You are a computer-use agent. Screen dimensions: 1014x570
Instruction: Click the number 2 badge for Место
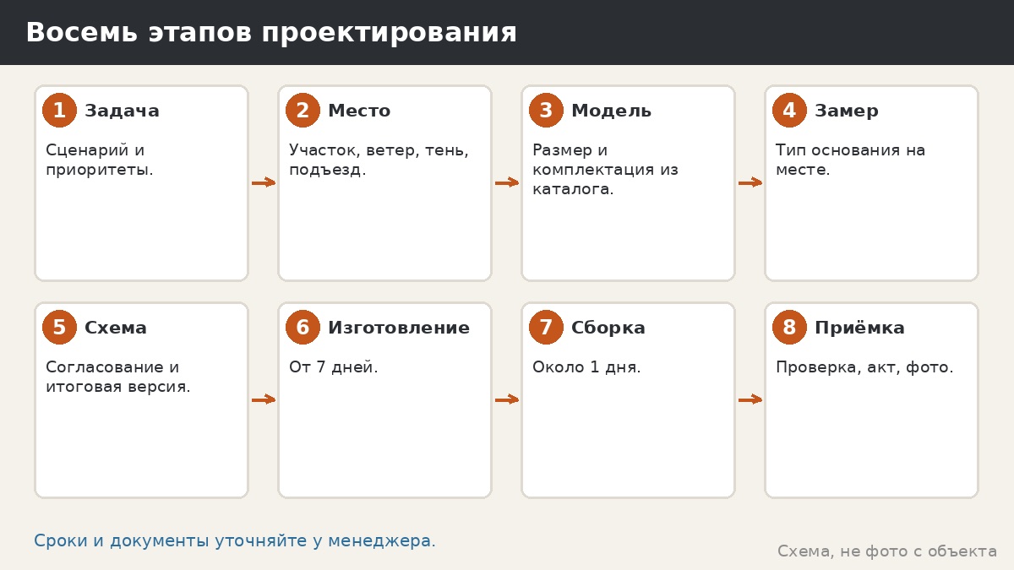[x=303, y=111]
